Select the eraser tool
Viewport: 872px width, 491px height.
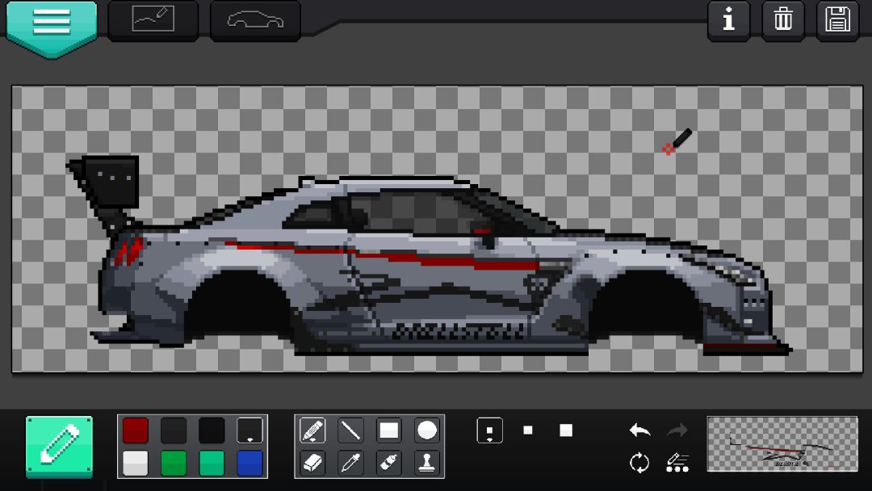(312, 463)
